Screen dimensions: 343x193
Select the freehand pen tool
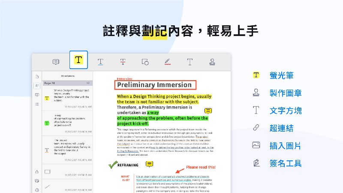click(x=168, y=62)
